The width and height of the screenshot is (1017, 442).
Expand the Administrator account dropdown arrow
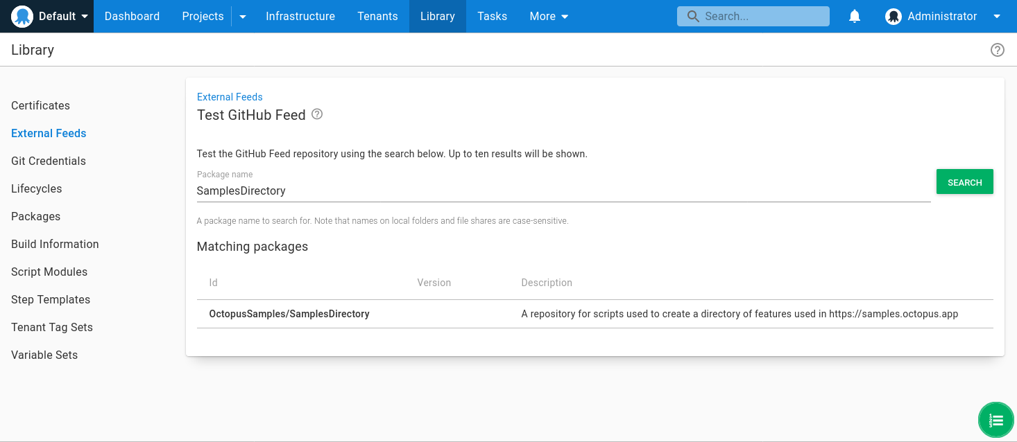point(997,16)
